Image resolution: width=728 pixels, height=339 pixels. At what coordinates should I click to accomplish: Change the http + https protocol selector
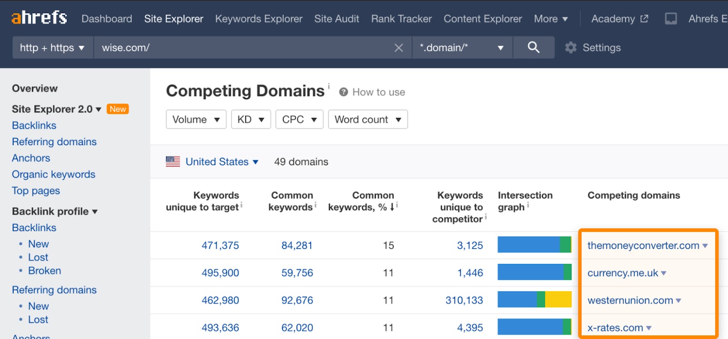tap(52, 48)
